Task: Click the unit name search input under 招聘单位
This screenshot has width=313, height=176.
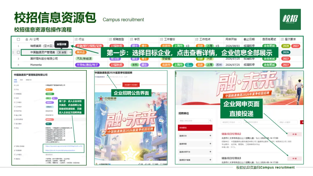Action: point(193,121)
